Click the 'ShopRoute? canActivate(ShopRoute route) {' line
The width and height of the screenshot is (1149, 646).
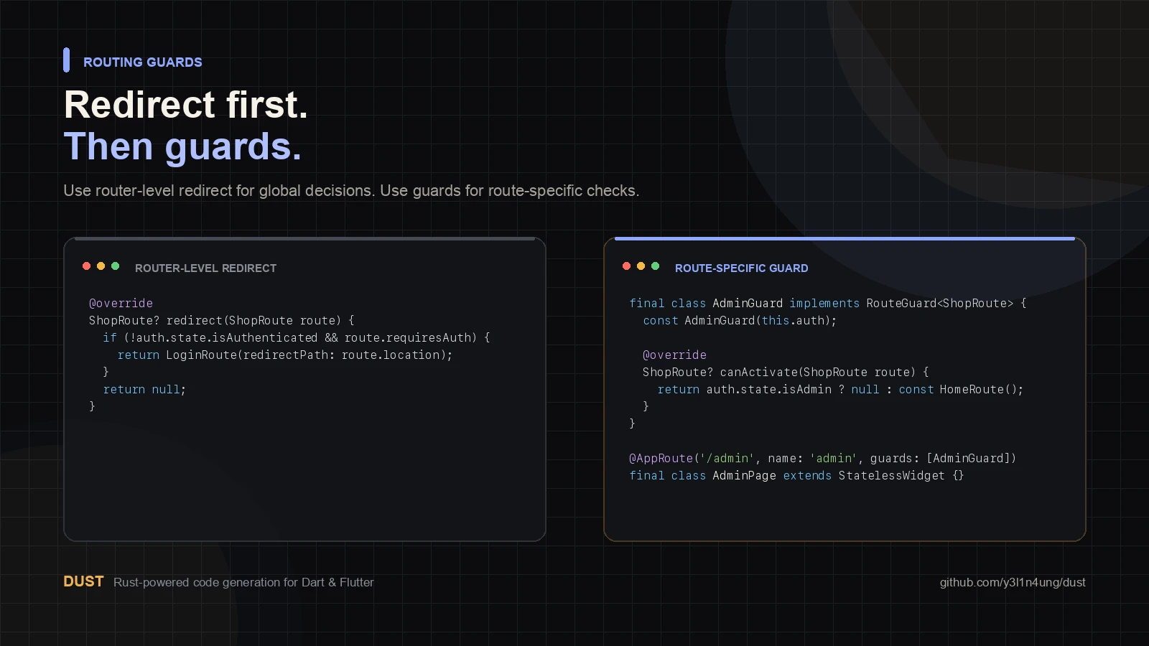click(x=786, y=372)
